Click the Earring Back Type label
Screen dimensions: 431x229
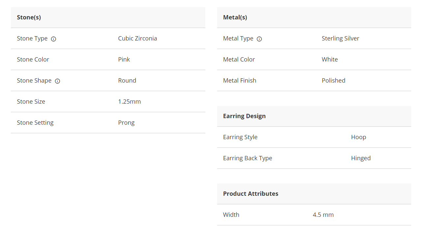(247, 158)
